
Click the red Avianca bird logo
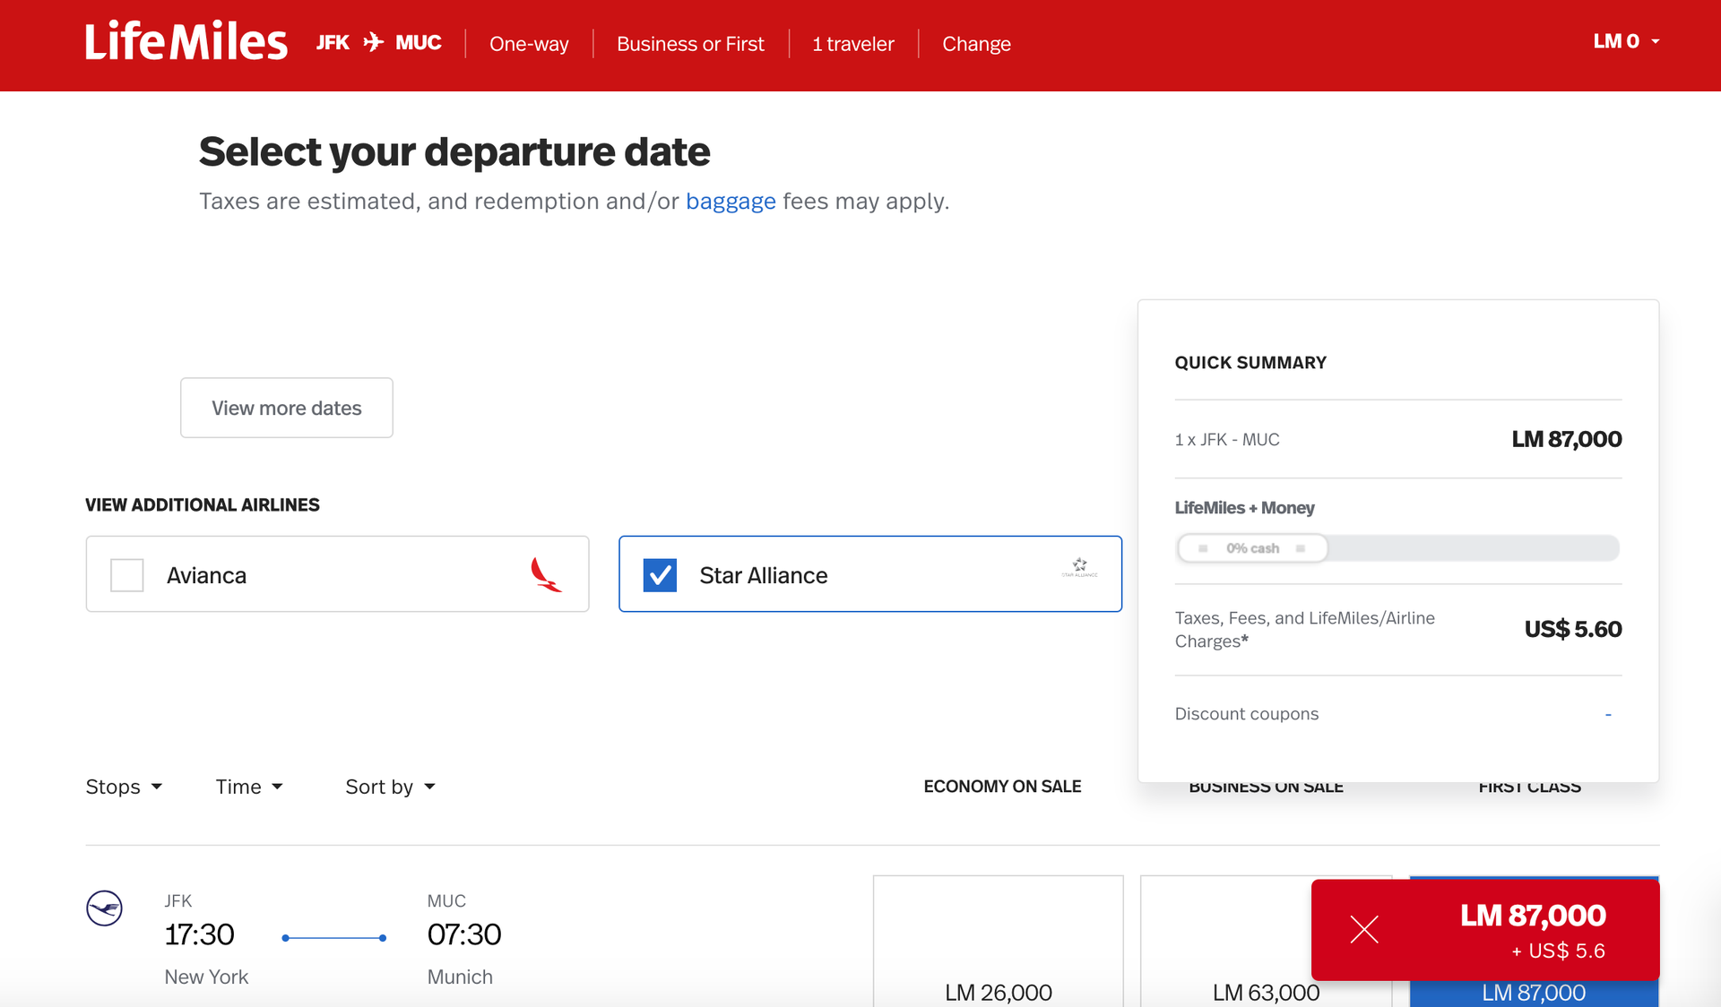pyautogui.click(x=547, y=574)
